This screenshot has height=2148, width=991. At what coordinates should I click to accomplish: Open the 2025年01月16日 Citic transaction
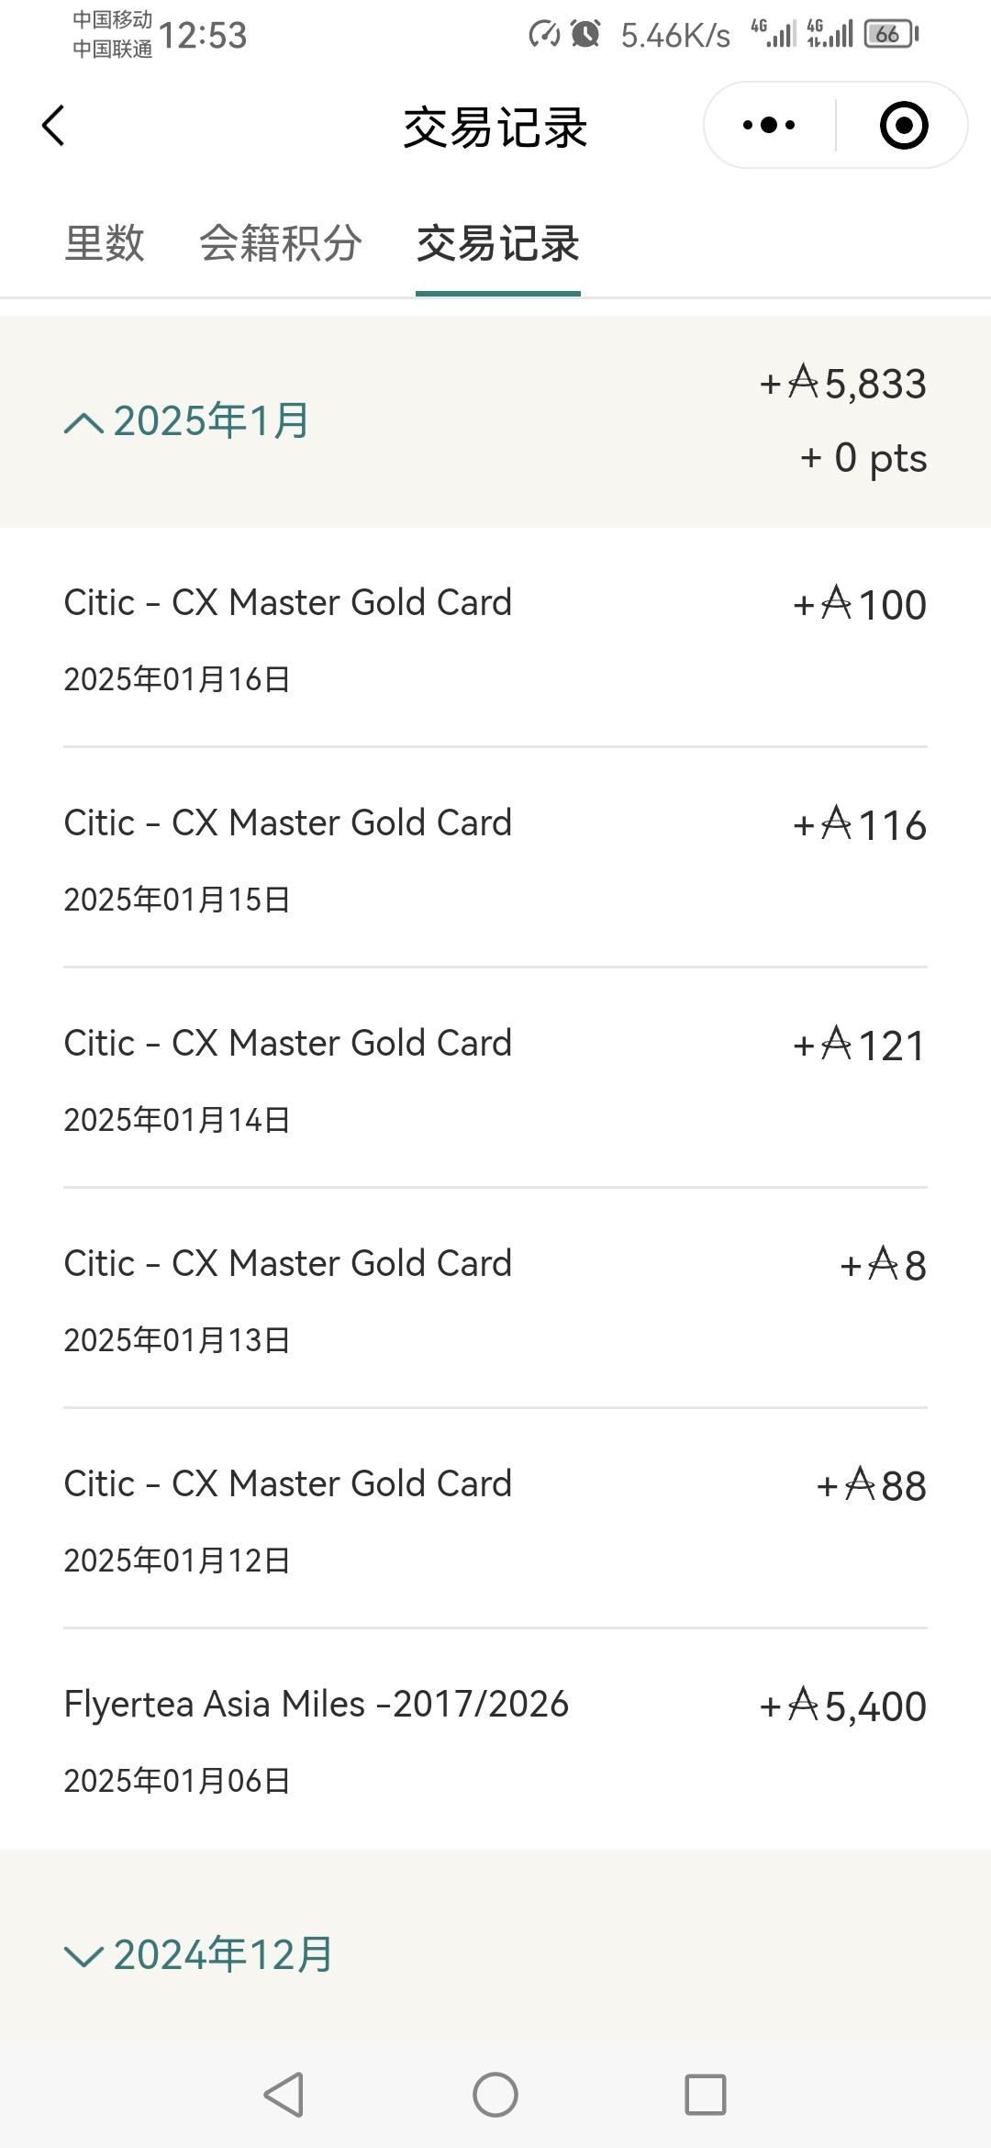click(495, 638)
